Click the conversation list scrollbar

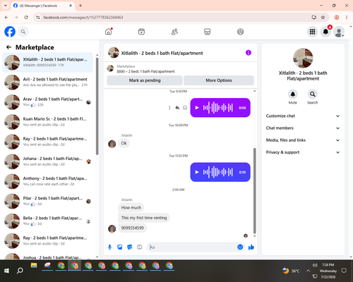point(97,106)
